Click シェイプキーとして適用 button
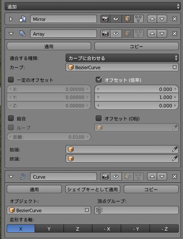 click(93, 189)
